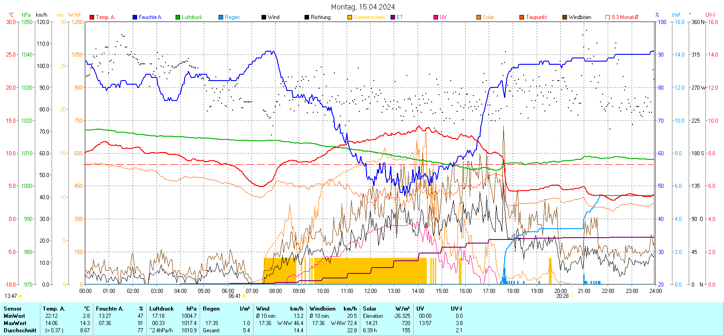Click the Richtung legend label

pos(320,17)
